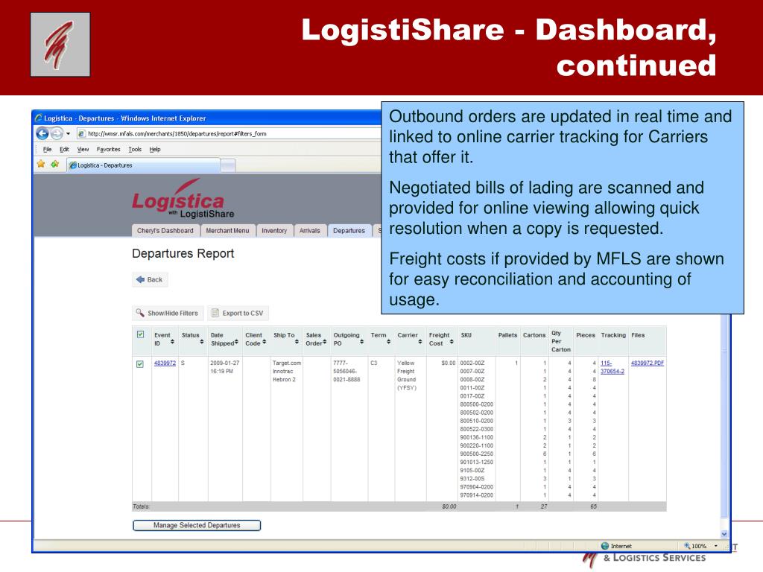Sort by Event ID column arrows

click(x=172, y=342)
